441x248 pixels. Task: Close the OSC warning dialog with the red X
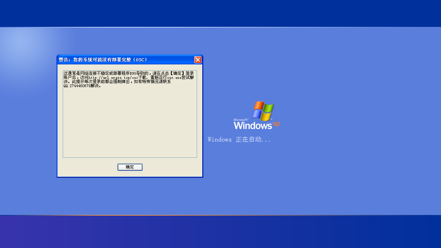[x=198, y=60]
